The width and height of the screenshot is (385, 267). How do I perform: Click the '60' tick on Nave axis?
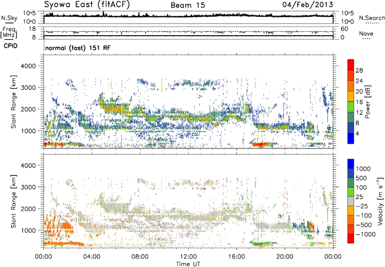tap(345, 29)
